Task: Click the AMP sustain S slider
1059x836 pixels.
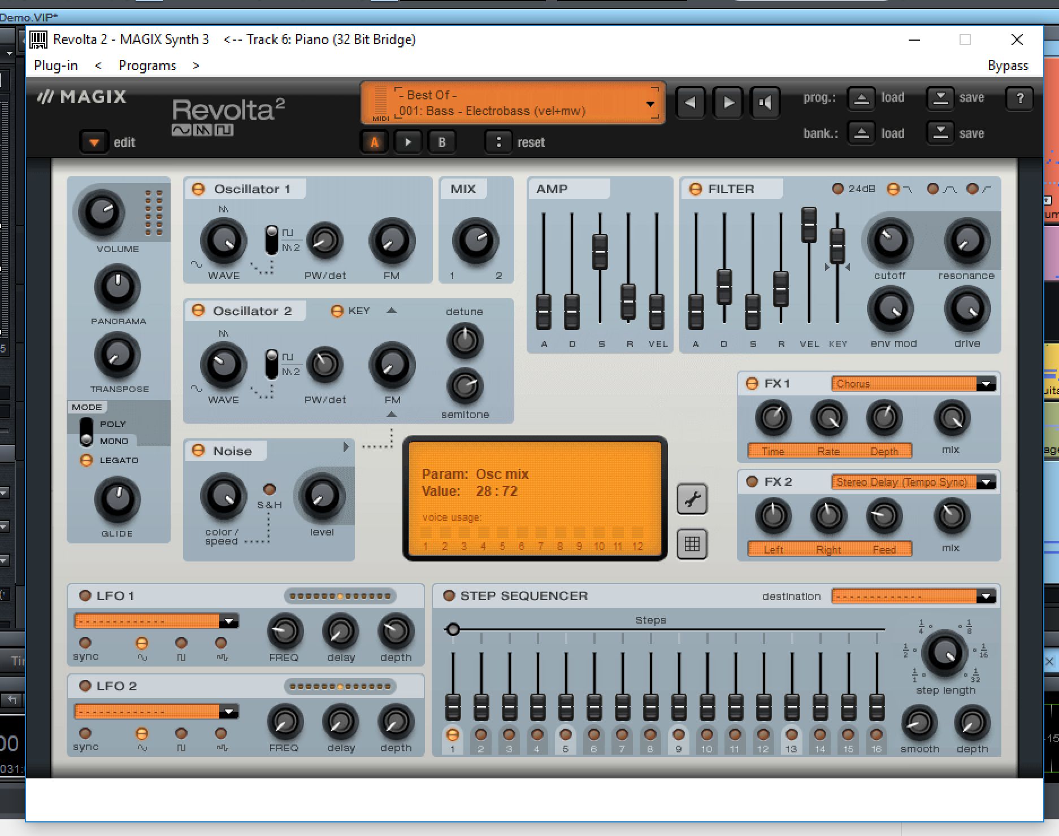Action: point(600,251)
